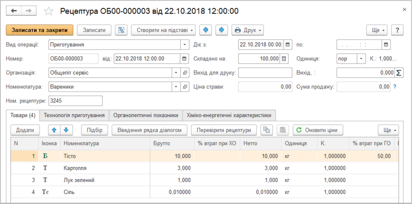Click the back navigation arrow
The image size is (412, 204).
[x=13, y=11]
